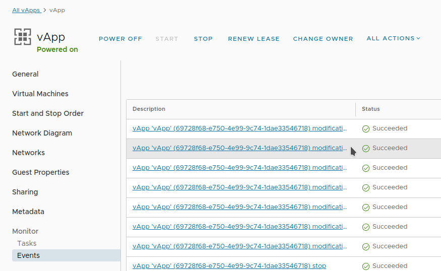Screen dimensions: 441x271
Task: Select Start and Stop Order
Action: 48,113
